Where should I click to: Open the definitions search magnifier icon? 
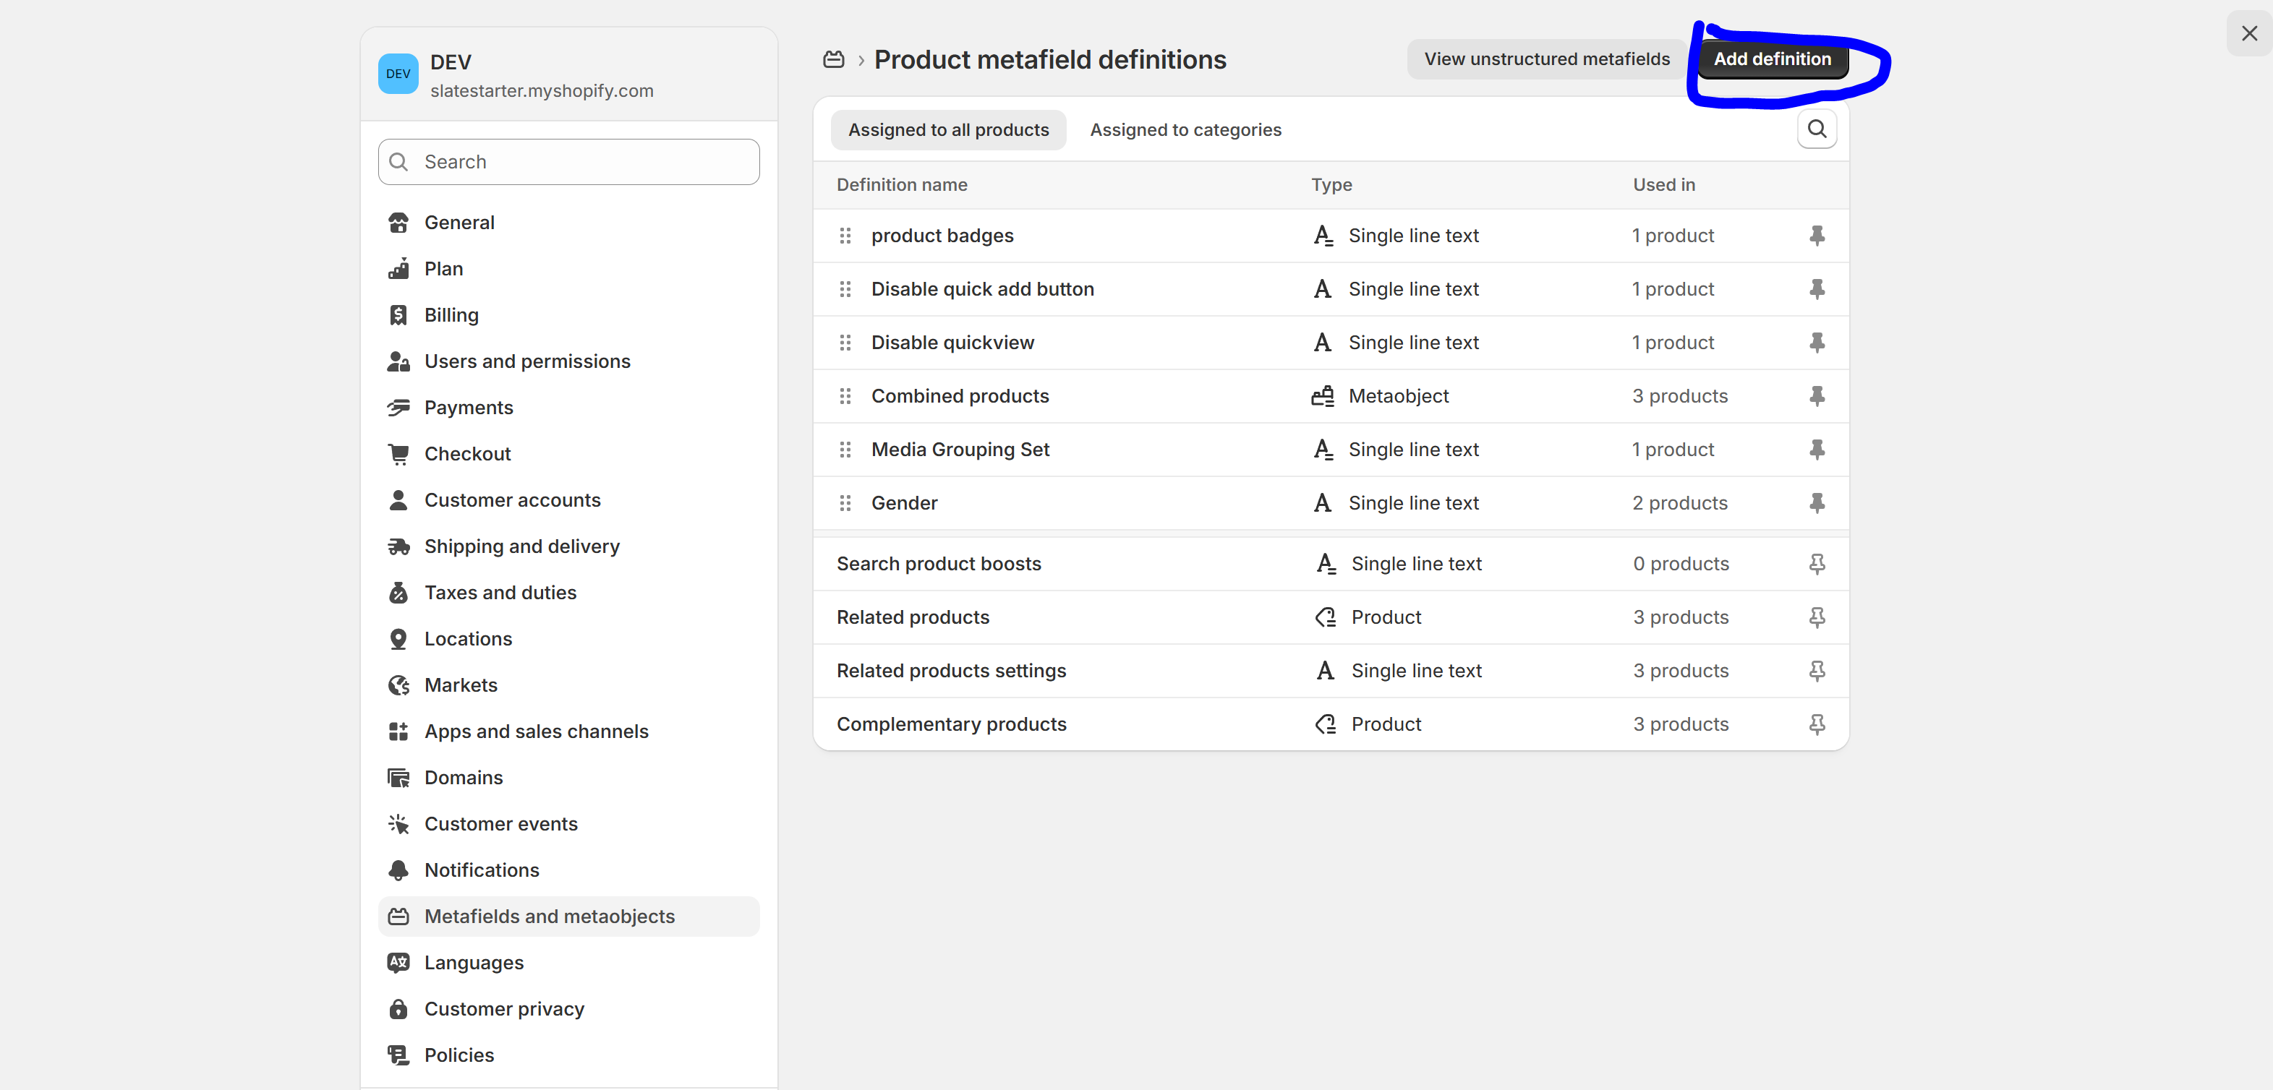tap(1817, 129)
